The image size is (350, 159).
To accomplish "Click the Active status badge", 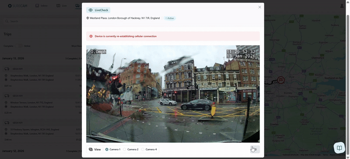I will click(170, 18).
